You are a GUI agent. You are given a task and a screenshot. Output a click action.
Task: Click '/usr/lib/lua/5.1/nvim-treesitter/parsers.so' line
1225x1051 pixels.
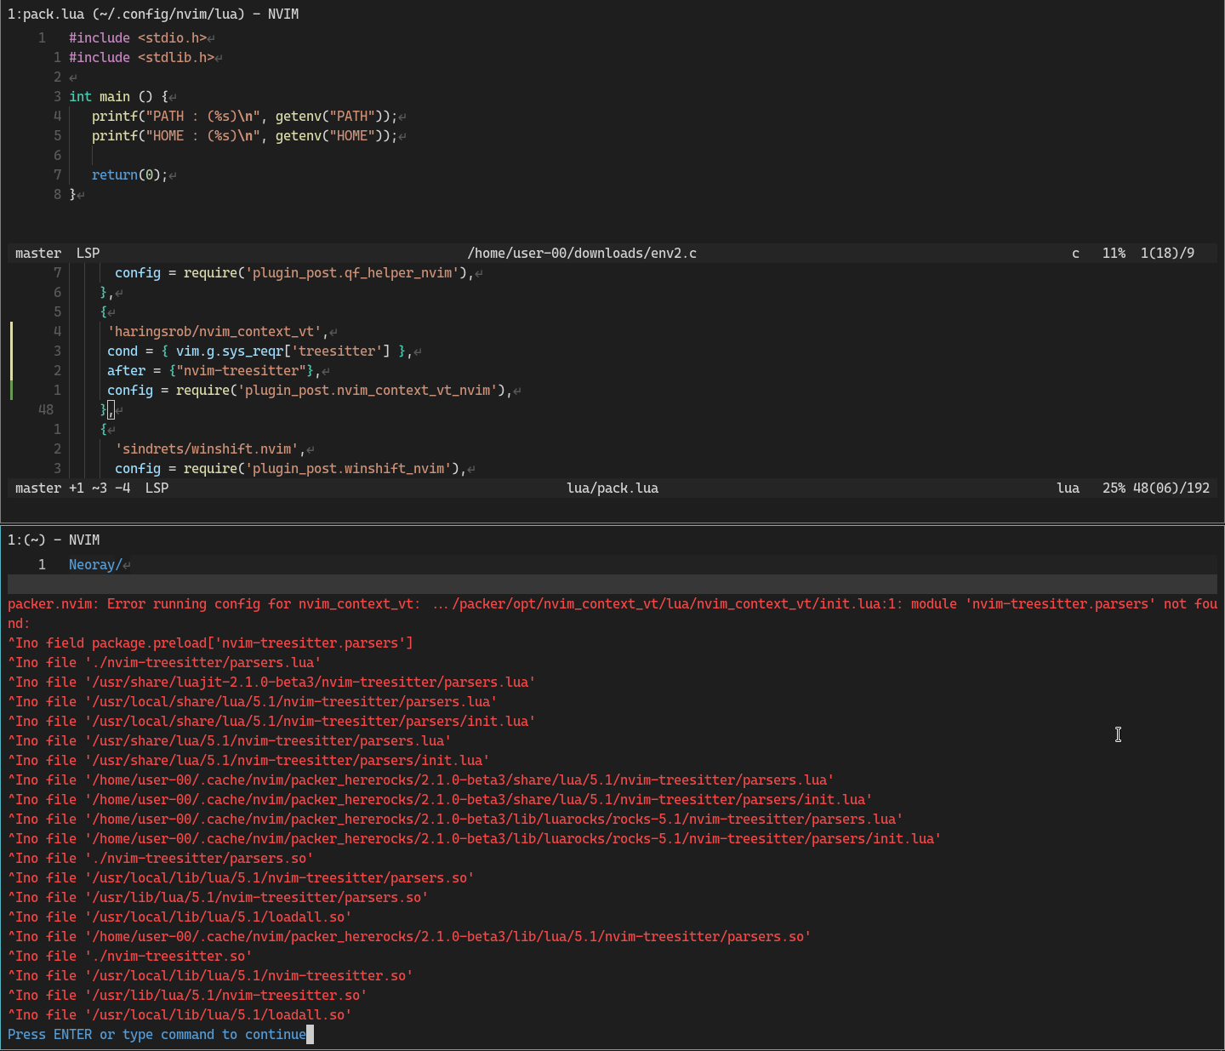218,897
